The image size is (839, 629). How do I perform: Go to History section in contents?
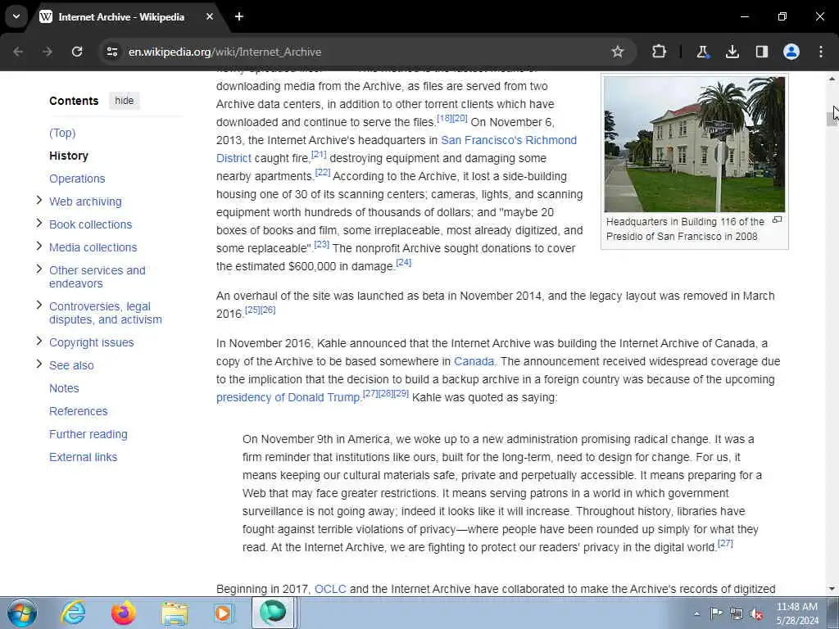pos(69,156)
